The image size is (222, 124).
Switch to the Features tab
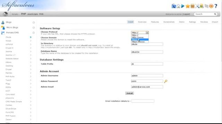coord(155,22)
